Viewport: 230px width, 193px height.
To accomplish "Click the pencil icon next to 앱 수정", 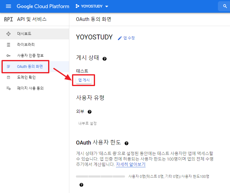I will coord(120,38).
